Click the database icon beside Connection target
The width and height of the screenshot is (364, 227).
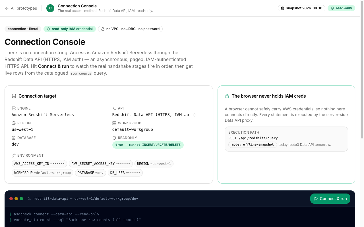point(14,96)
